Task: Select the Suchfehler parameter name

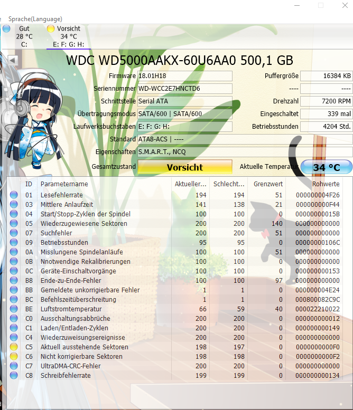Action: (57, 233)
